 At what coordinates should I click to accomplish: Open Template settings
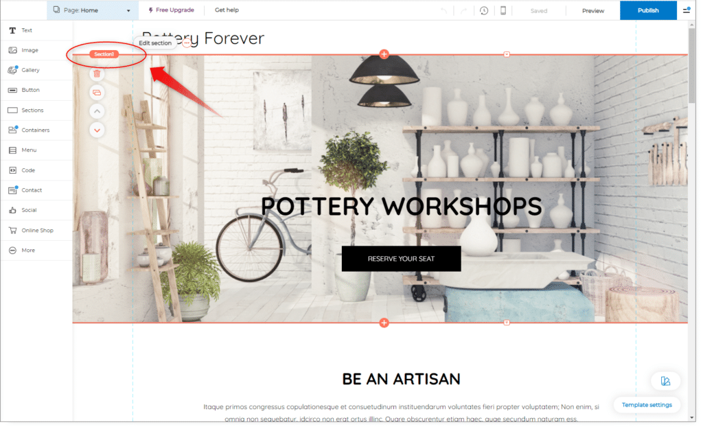point(647,405)
